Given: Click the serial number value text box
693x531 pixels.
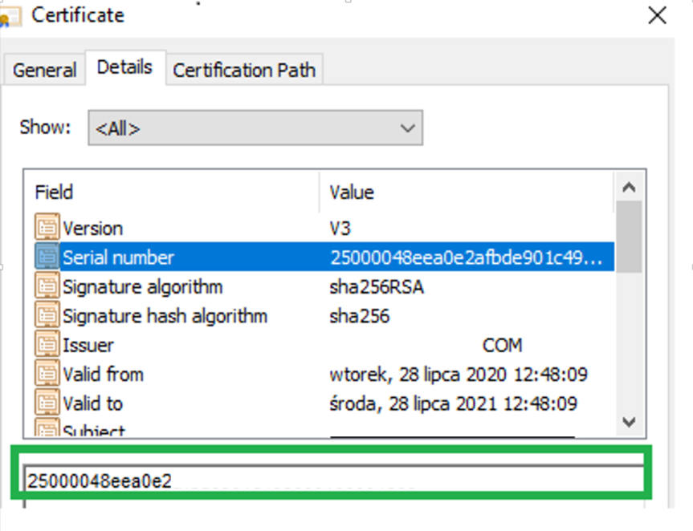Looking at the screenshot, I should 333,480.
